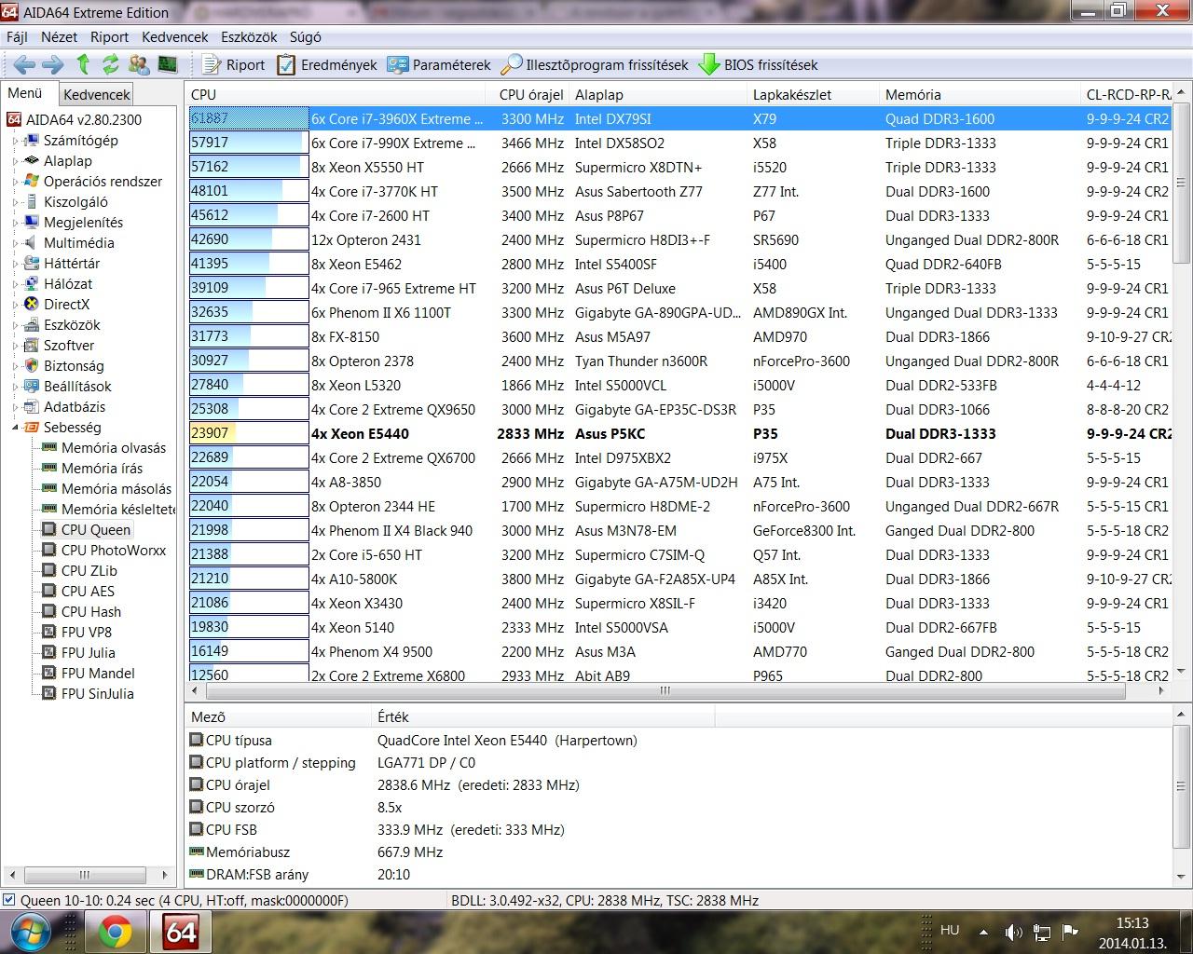Open the Riport menu in menu bar
Viewport: 1193px width, 954px height.
click(109, 37)
